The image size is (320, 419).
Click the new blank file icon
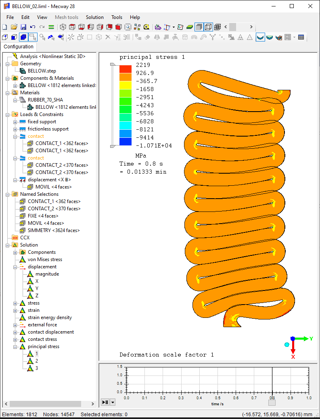pos(5,27)
